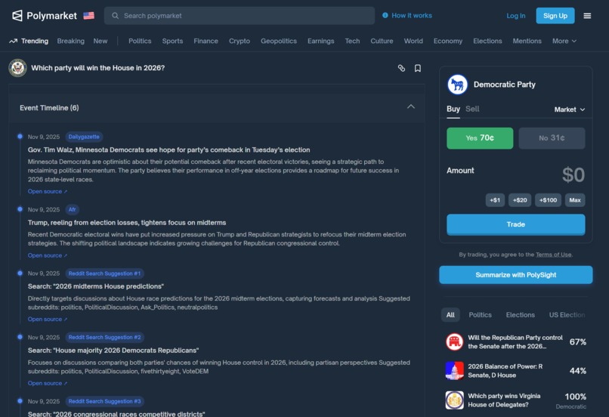Open the Republican Party Senate control market
This screenshot has height=417, width=609.
tap(515, 342)
